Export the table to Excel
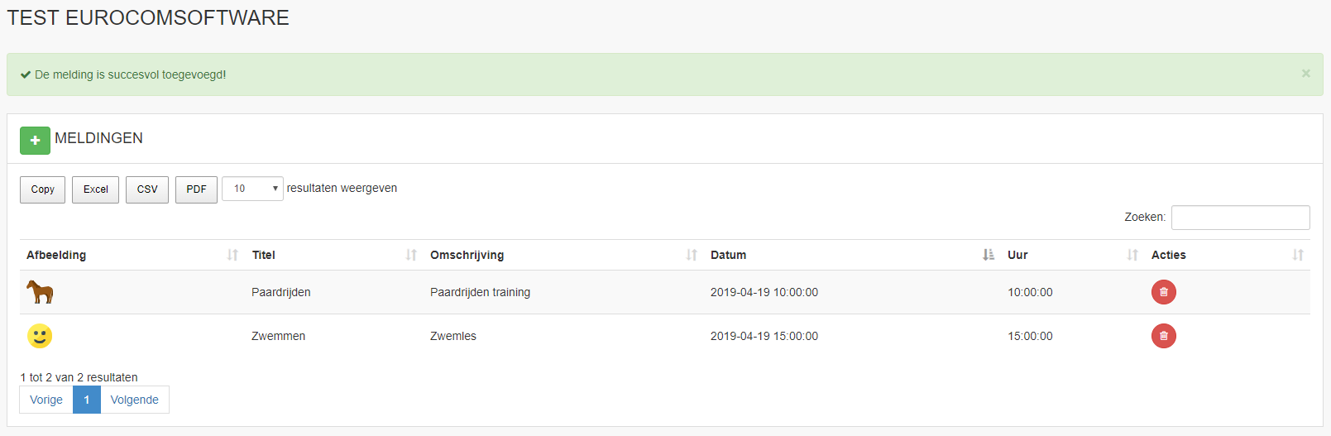Viewport: 1331px width, 436px height. click(x=95, y=189)
